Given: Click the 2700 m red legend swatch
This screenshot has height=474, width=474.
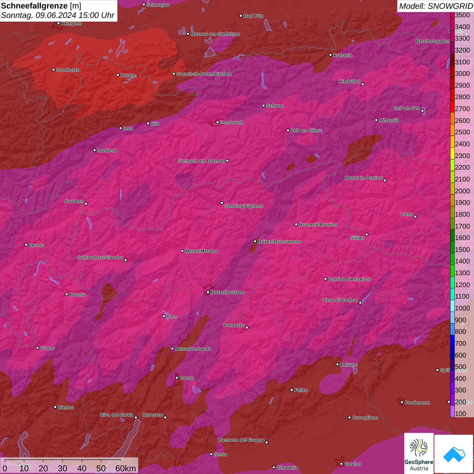Looking at the screenshot, I should point(452,106).
